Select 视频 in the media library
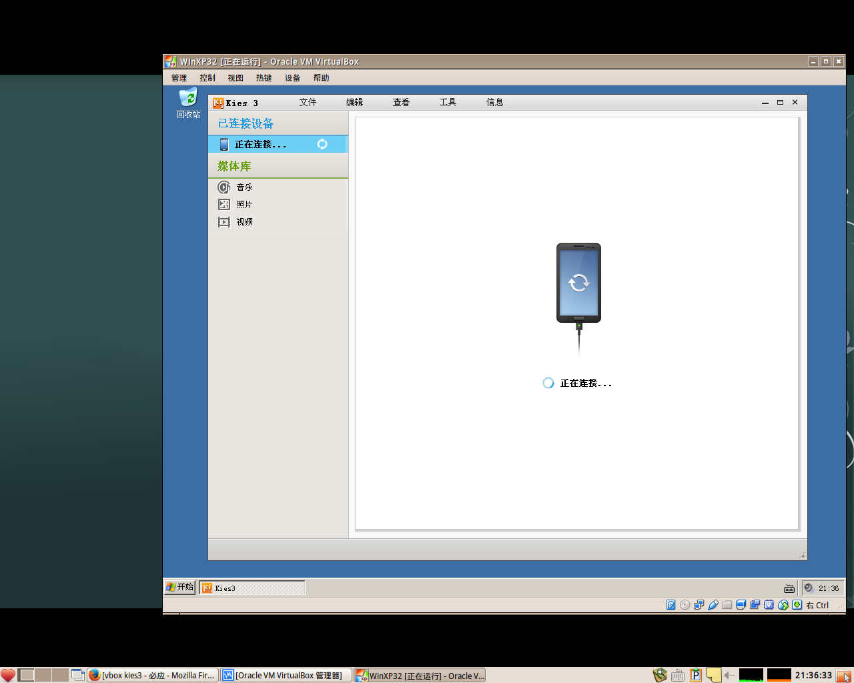The height and width of the screenshot is (683, 854). coord(278,222)
